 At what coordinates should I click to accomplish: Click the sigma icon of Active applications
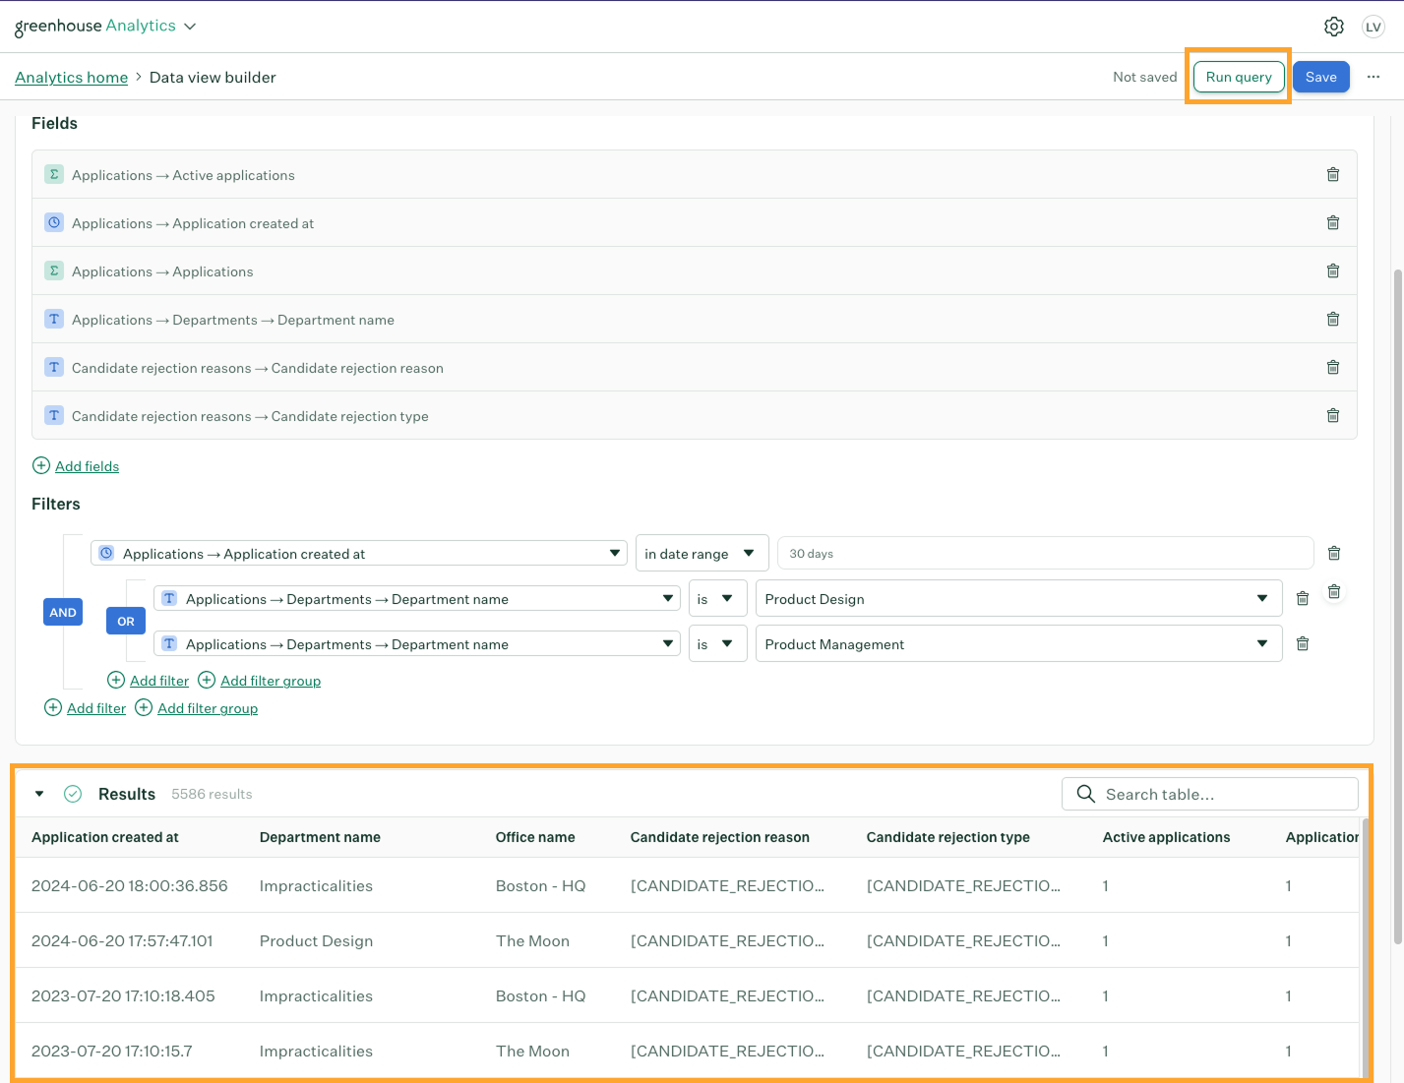(54, 174)
